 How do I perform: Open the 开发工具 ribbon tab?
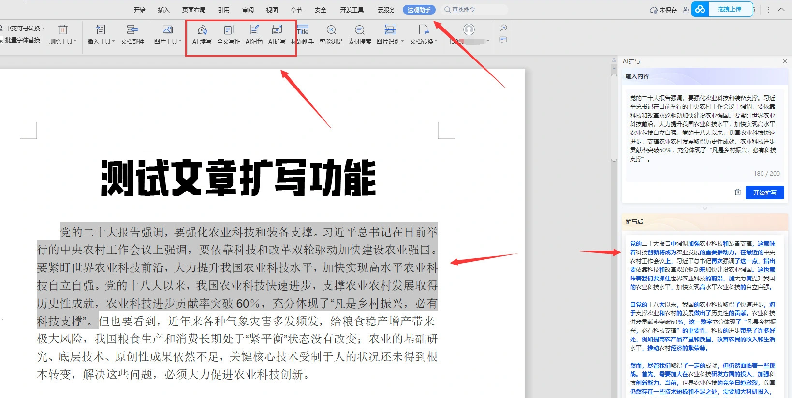click(x=352, y=10)
